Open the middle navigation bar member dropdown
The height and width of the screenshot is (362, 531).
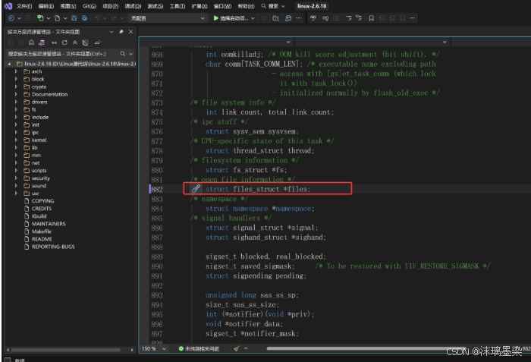click(445, 42)
